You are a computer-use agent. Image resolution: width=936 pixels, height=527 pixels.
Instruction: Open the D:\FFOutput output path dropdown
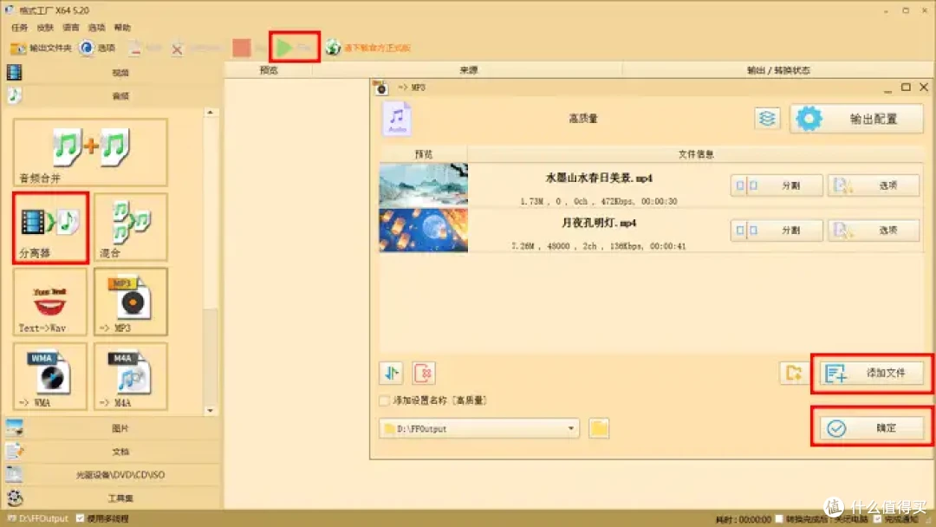[478, 428]
